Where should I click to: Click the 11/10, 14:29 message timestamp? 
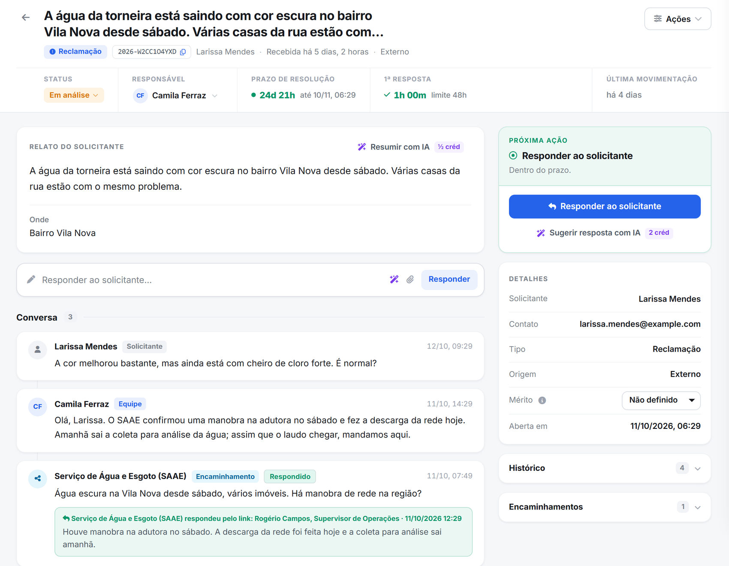pos(449,404)
